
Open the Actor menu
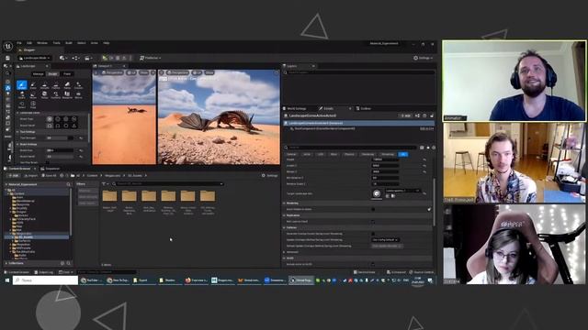pyautogui.click(x=94, y=43)
